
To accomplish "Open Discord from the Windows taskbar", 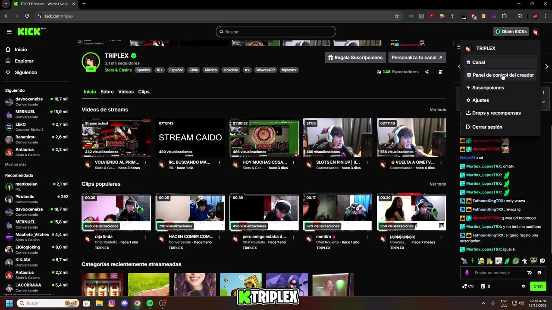I will [x=125, y=303].
